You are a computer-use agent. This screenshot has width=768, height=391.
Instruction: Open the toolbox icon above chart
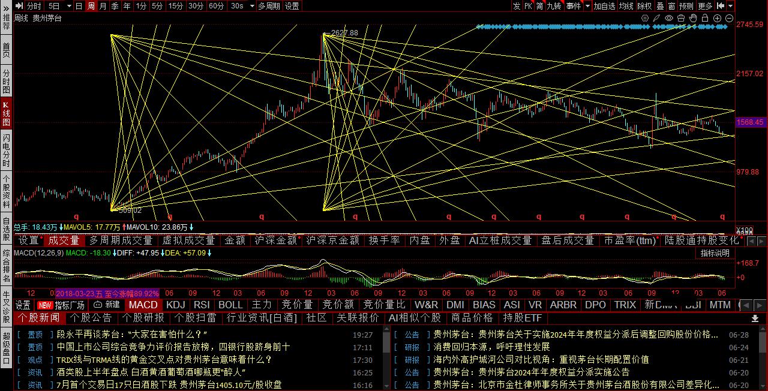[x=682, y=19]
